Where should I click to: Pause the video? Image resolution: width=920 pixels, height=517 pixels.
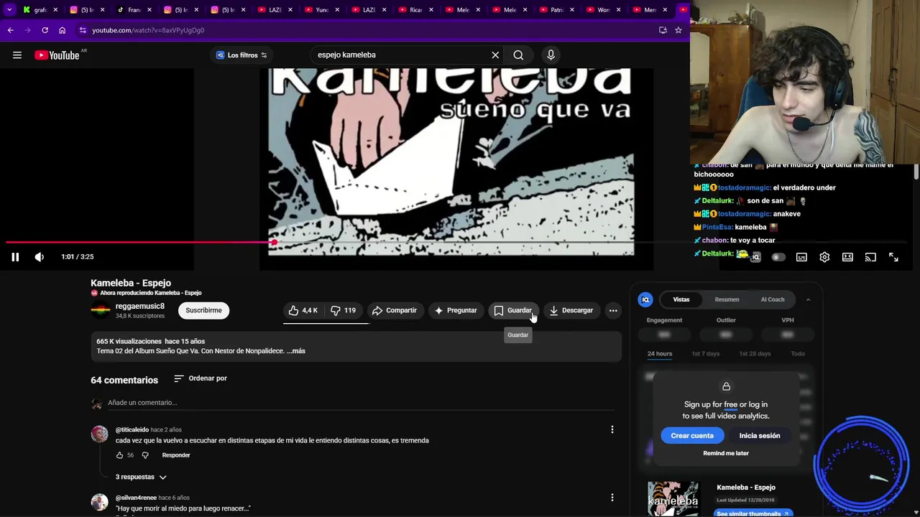15,257
